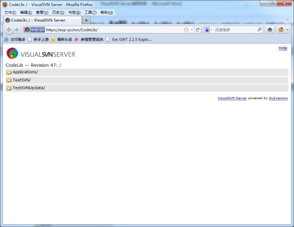Open the 工具(T) menu

[90, 12]
